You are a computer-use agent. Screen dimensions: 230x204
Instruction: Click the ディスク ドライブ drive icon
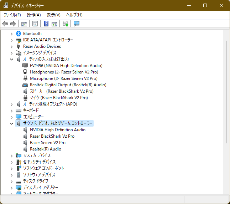pyautogui.click(x=19, y=182)
